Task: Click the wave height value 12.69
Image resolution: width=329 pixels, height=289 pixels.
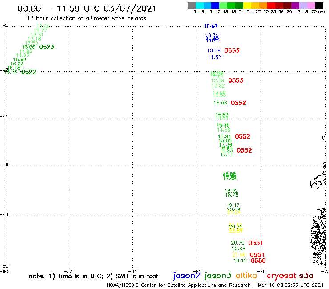Action: pyautogui.click(x=217, y=80)
